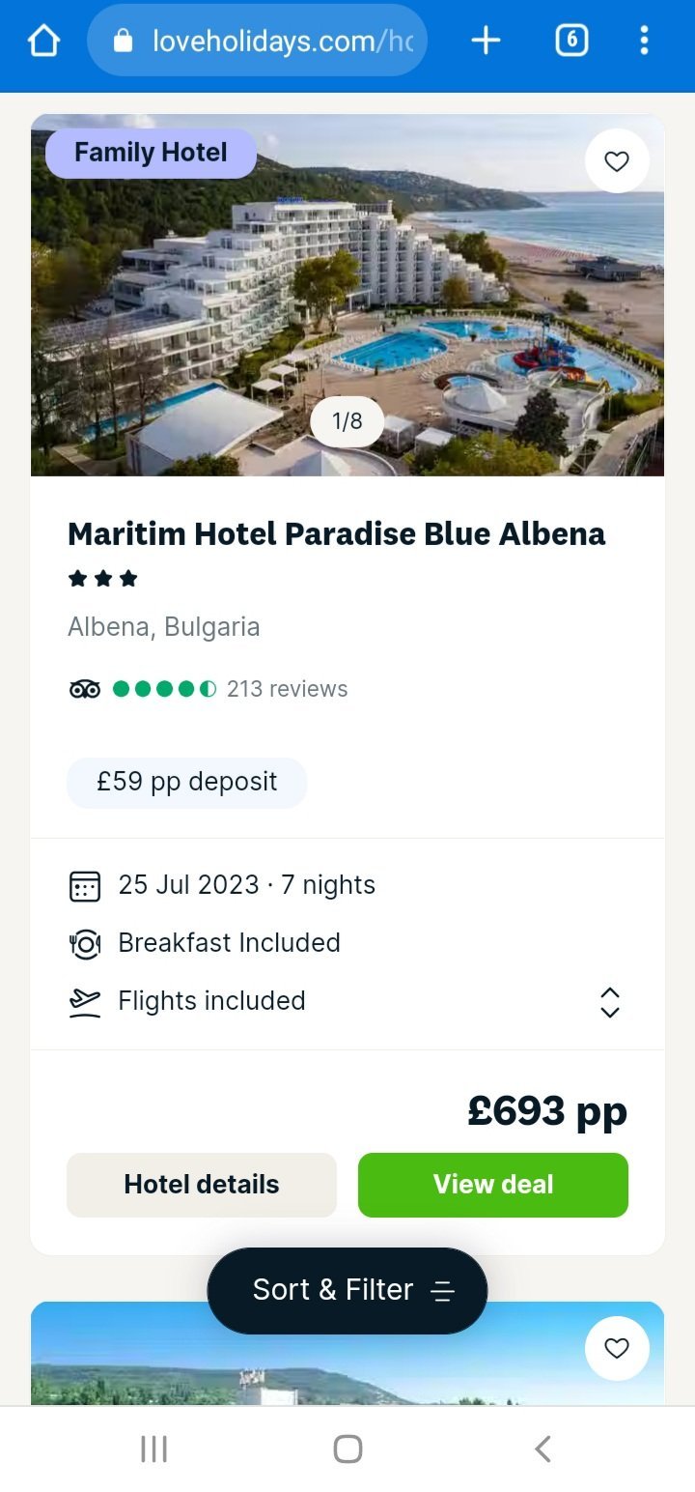Image resolution: width=695 pixels, height=1492 pixels.
Task: Toggle the heart on the second hotel card
Action: point(617,1348)
